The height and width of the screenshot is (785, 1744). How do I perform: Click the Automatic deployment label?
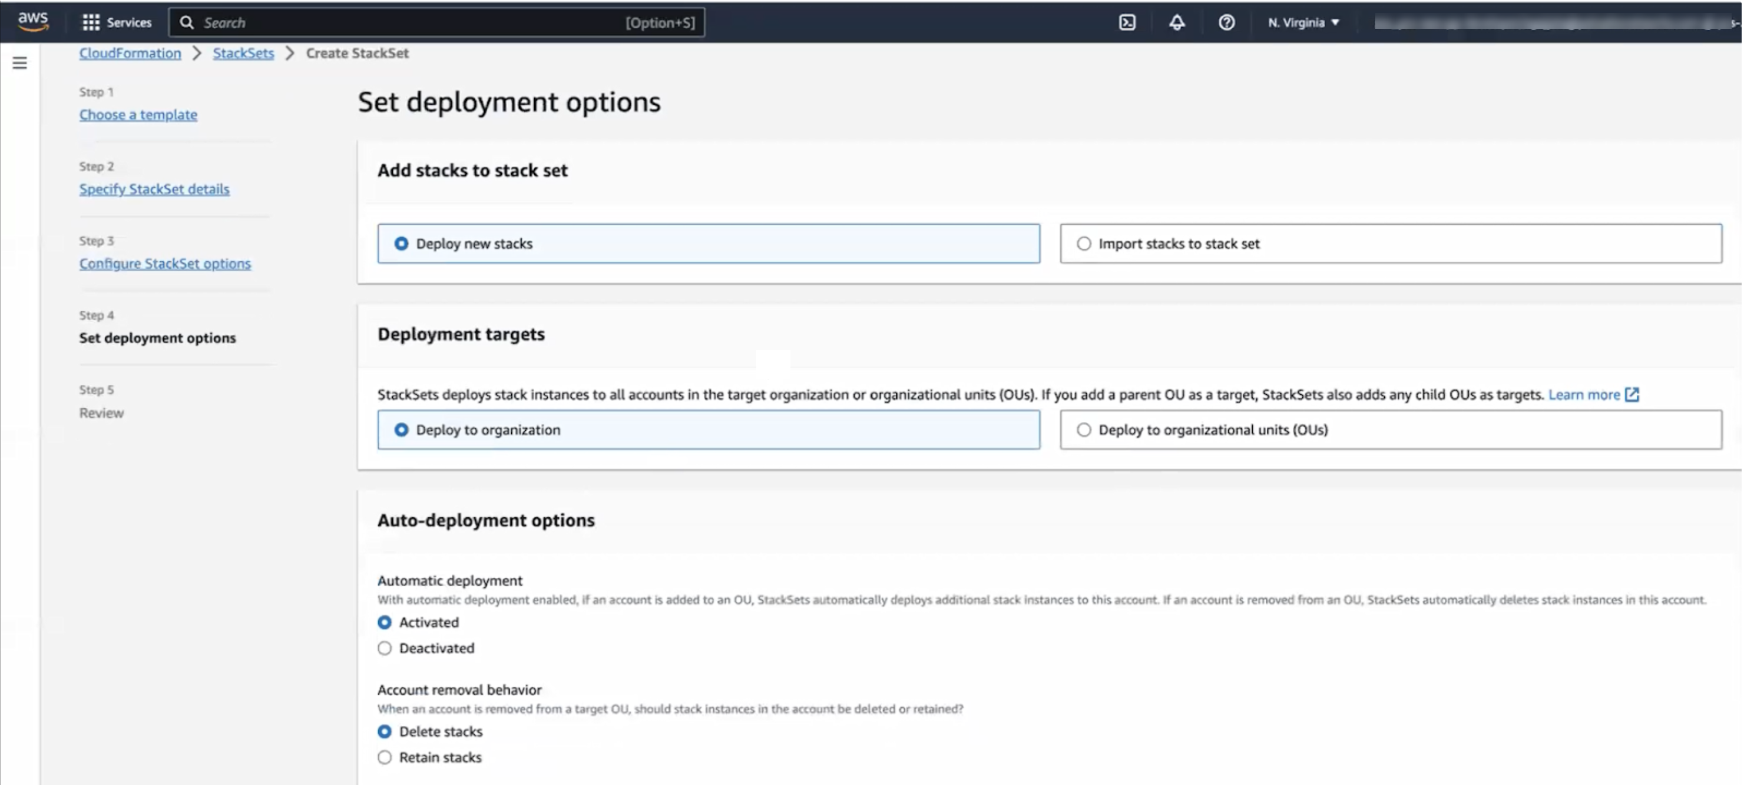click(x=449, y=580)
